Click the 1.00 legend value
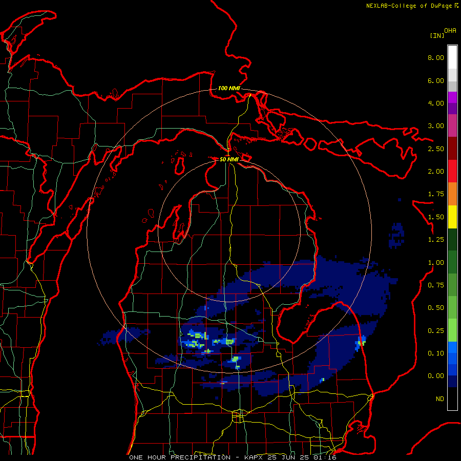461x461 pixels. [x=436, y=263]
